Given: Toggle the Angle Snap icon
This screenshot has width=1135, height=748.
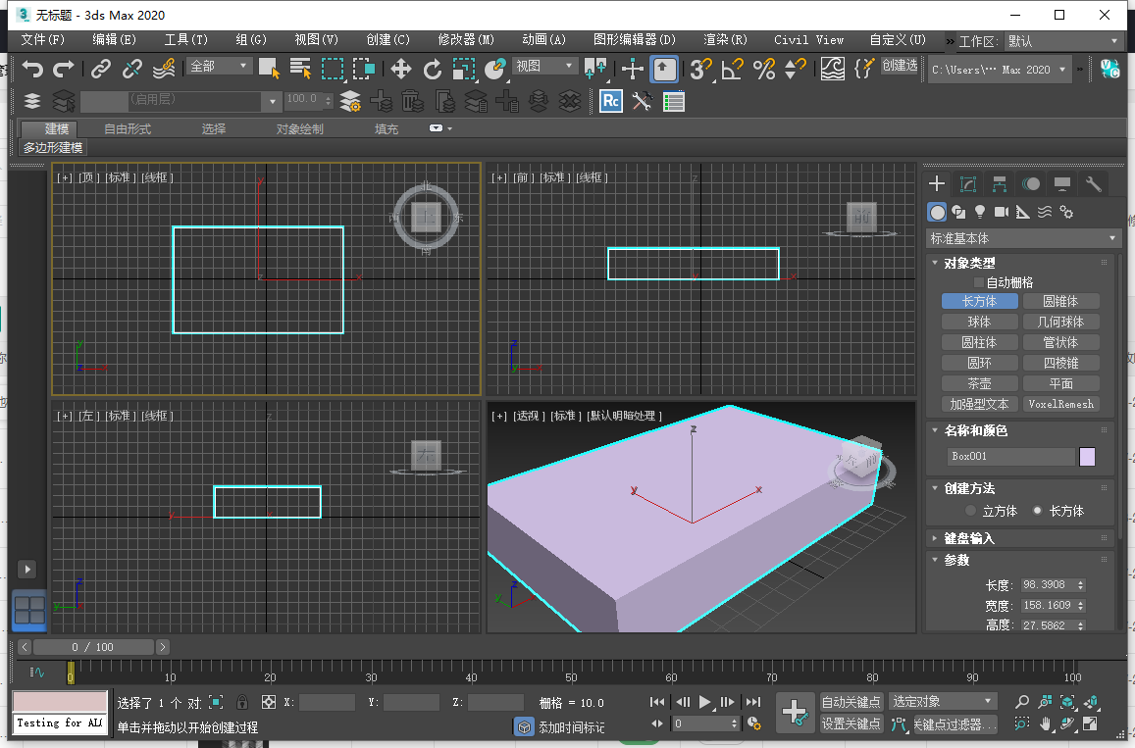Looking at the screenshot, I should coord(733,69).
